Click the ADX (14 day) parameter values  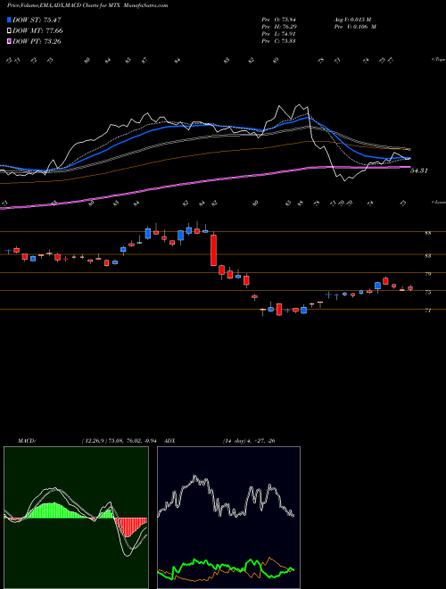[x=247, y=441]
